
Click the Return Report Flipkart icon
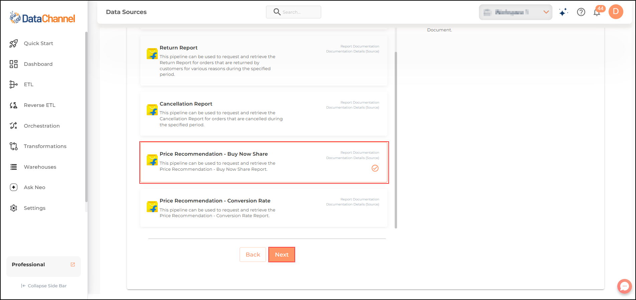point(152,53)
